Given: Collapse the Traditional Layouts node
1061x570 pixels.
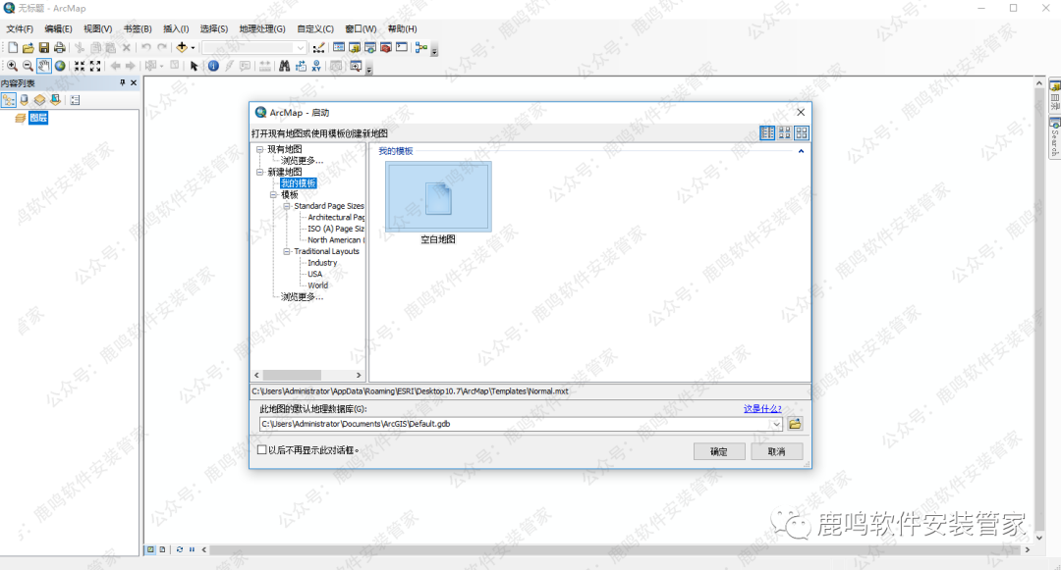Looking at the screenshot, I should (x=287, y=251).
